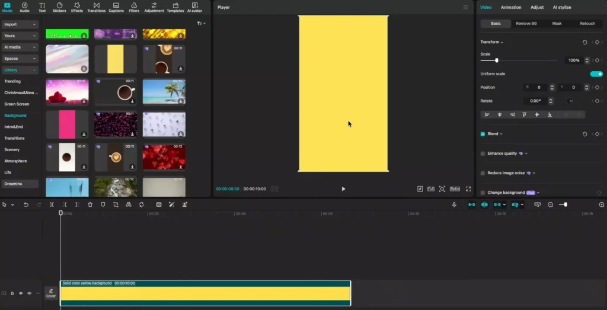Image resolution: width=607 pixels, height=310 pixels.
Task: Open the Remove BG tab
Action: (x=526, y=24)
